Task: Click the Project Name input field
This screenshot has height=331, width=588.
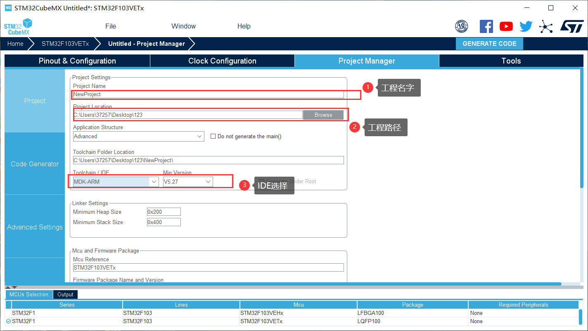Action: (208, 95)
